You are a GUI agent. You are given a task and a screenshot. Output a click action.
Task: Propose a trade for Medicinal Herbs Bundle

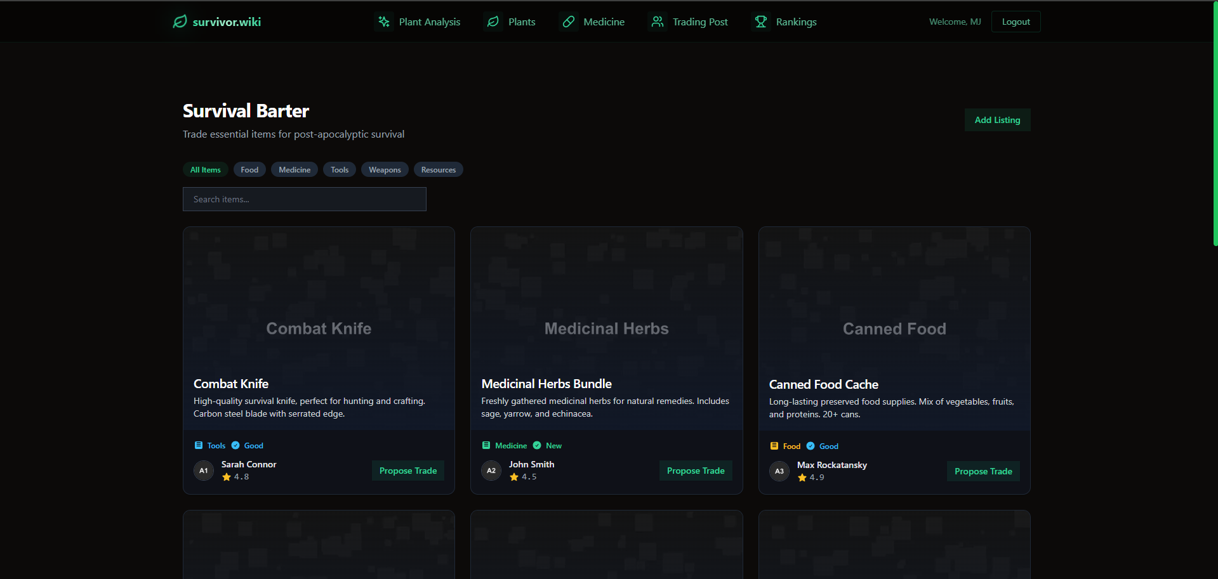[696, 471]
